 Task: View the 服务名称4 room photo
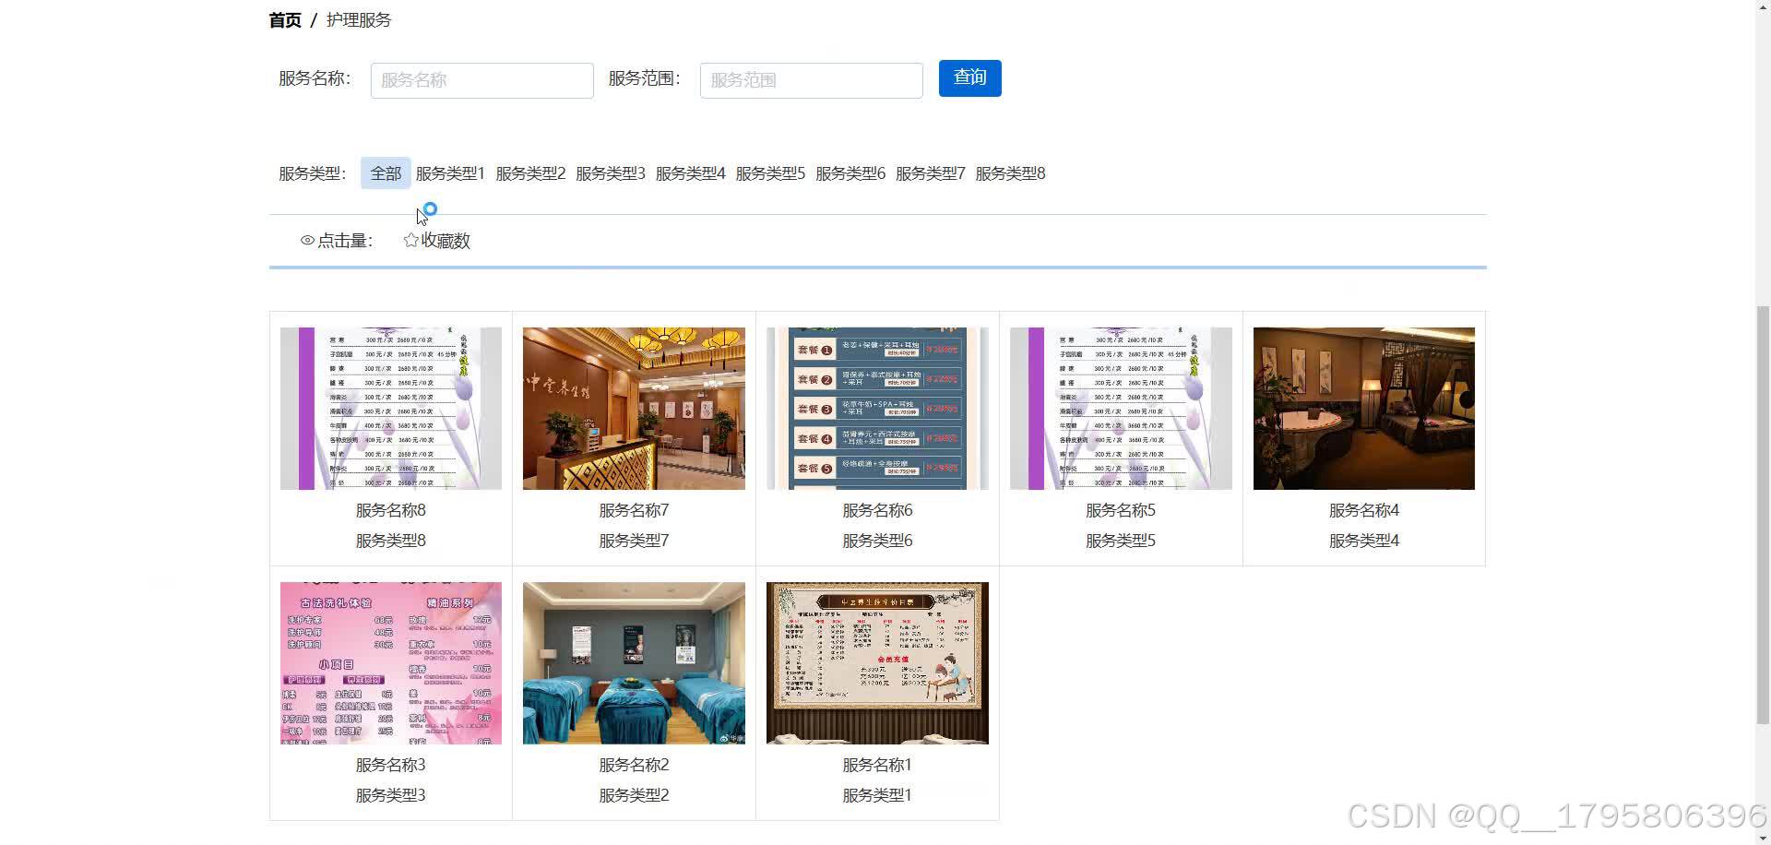[x=1362, y=408]
